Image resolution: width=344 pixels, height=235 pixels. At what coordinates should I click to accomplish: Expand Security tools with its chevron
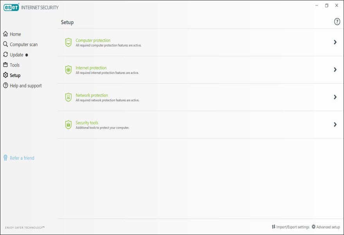pyautogui.click(x=335, y=124)
